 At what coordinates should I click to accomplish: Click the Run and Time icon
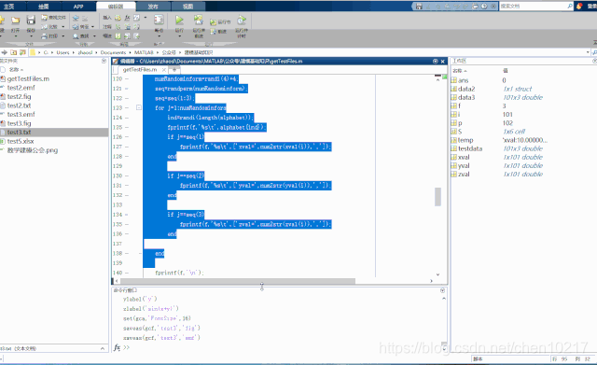click(x=242, y=21)
